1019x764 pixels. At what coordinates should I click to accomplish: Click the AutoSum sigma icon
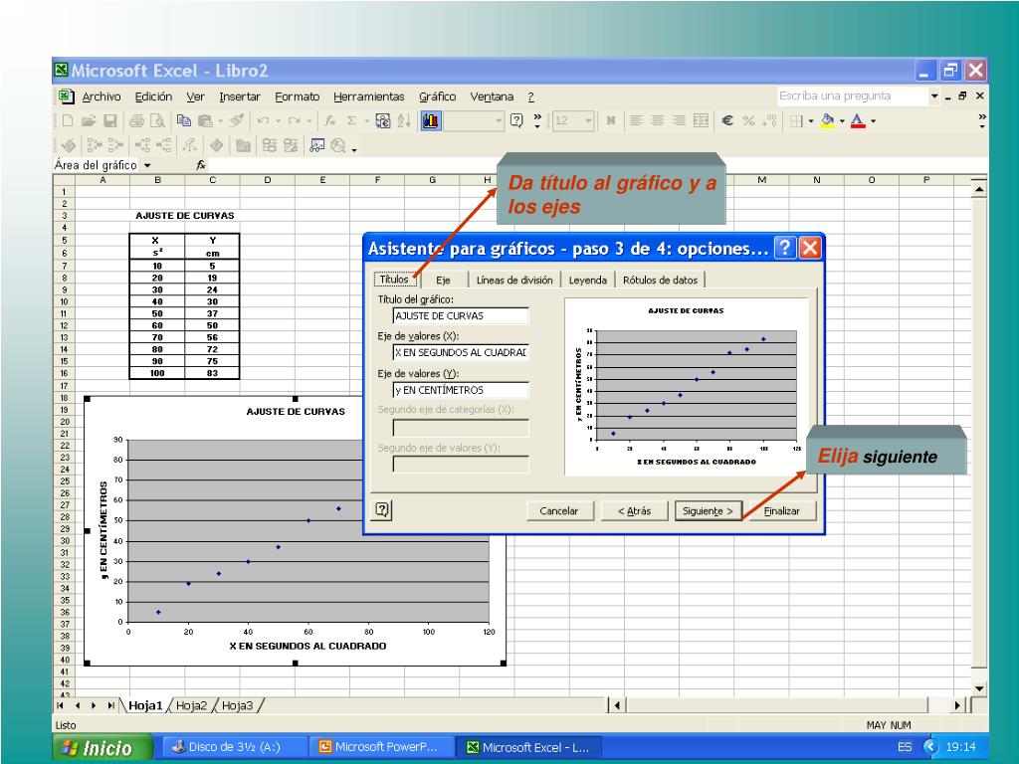point(351,120)
